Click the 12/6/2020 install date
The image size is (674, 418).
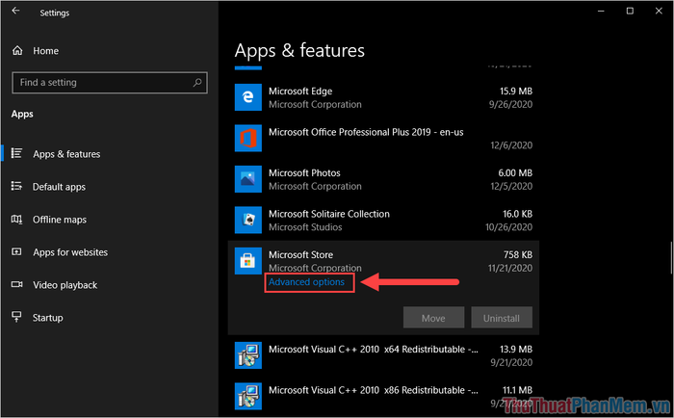(x=511, y=145)
